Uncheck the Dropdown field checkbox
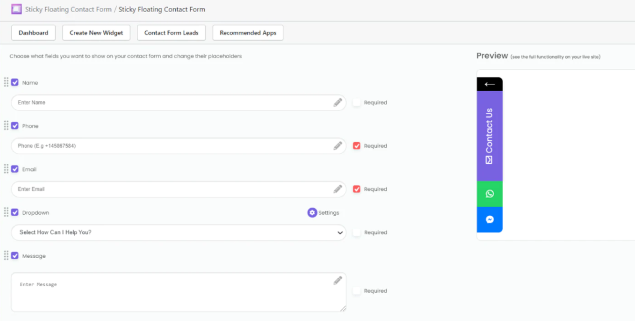This screenshot has height=321, width=635. tap(15, 212)
